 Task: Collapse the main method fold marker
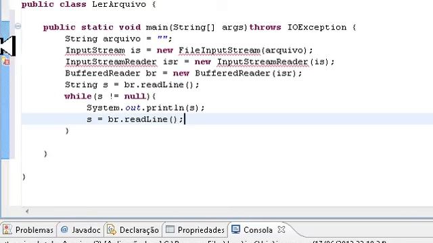tap(18, 26)
